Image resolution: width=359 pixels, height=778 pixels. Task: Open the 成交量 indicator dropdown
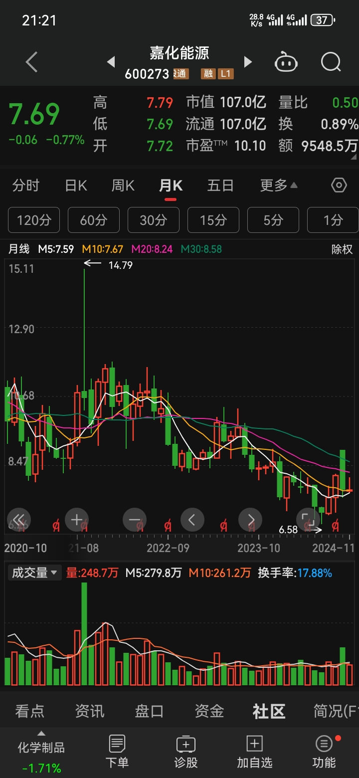click(x=34, y=573)
